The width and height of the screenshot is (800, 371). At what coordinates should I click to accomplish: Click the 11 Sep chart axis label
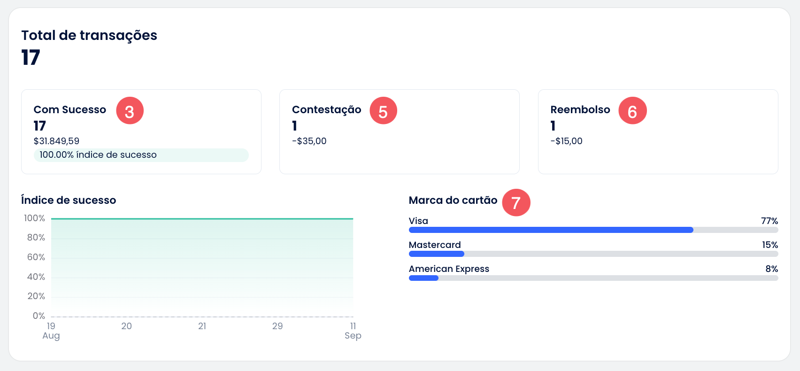353,331
